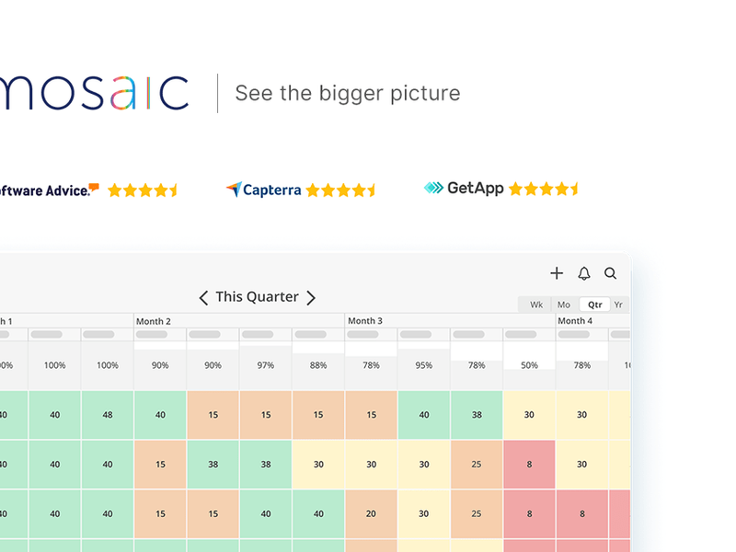Advance to next quarter with right chevron
736x552 pixels.
click(311, 297)
